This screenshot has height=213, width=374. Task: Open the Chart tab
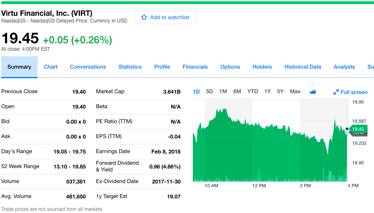click(x=50, y=67)
